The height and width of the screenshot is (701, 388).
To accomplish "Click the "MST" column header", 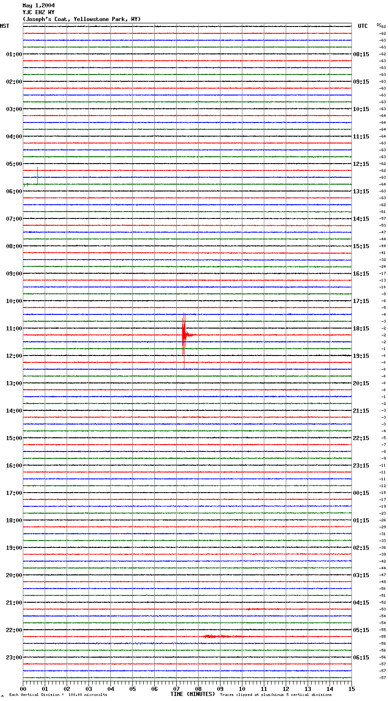I will point(5,26).
